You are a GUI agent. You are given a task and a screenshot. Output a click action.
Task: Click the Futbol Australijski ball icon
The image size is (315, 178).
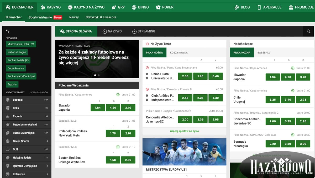[x=8, y=133]
